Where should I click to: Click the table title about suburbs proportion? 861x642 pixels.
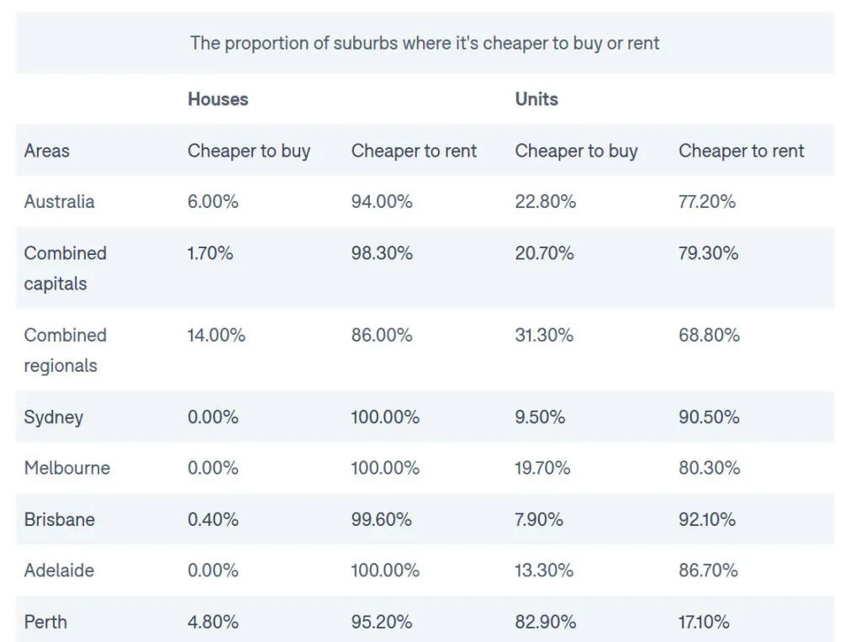[425, 43]
